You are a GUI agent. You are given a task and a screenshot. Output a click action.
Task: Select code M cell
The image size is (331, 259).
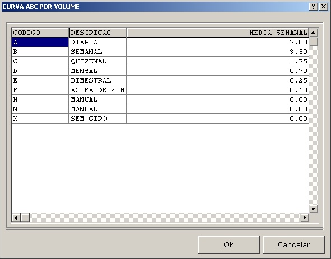point(40,99)
